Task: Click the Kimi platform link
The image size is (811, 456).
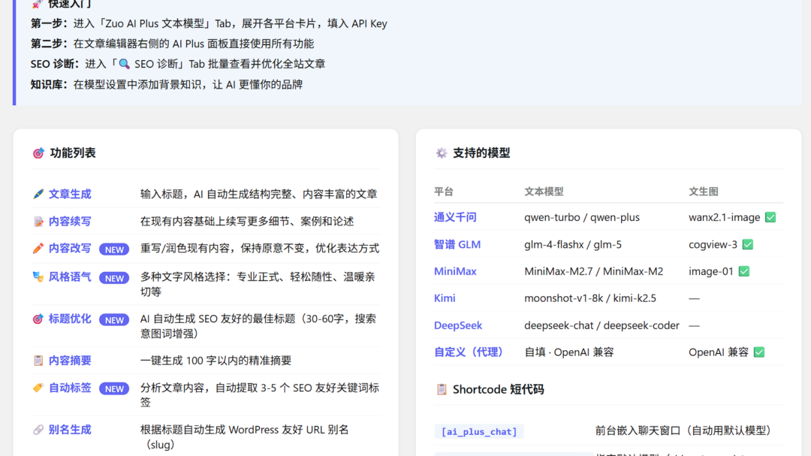Action: [x=445, y=298]
